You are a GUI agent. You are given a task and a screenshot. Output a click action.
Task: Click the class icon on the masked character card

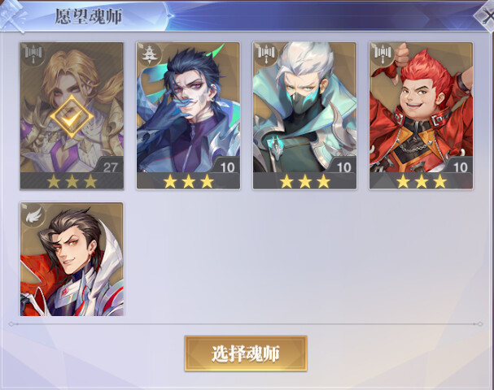[x=265, y=53]
